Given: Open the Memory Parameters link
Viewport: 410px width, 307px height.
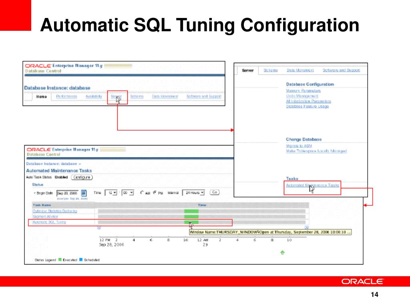Looking at the screenshot, I should (303, 91).
